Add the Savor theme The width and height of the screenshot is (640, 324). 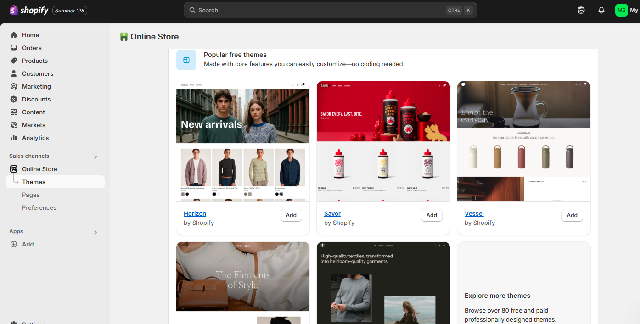pos(432,215)
